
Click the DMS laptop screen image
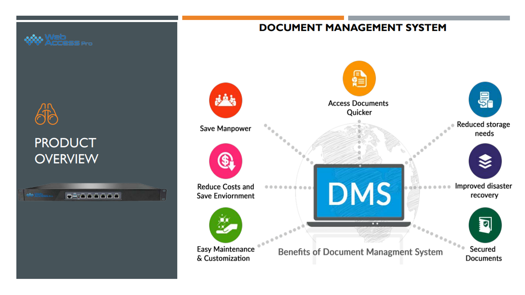click(359, 193)
